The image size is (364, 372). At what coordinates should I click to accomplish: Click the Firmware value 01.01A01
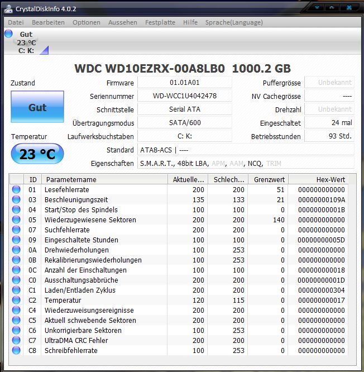[185, 83]
